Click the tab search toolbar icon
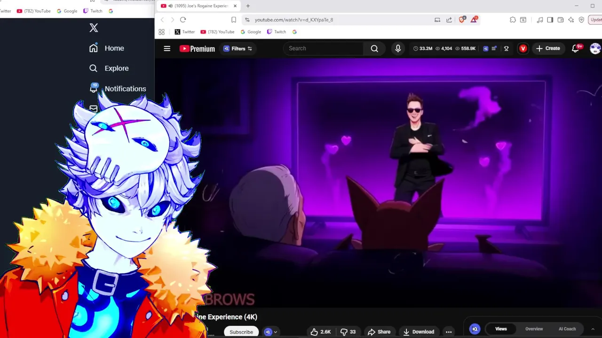The image size is (602, 338). click(x=523, y=20)
